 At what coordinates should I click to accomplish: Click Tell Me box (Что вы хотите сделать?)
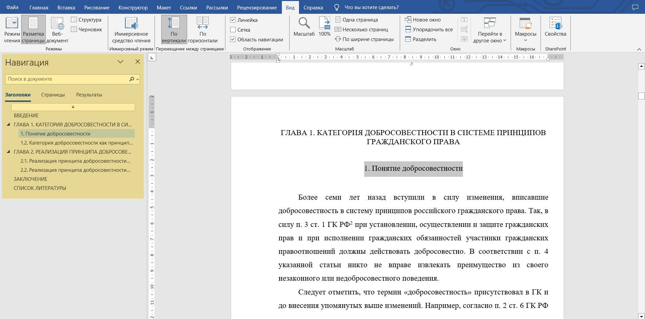tap(372, 7)
